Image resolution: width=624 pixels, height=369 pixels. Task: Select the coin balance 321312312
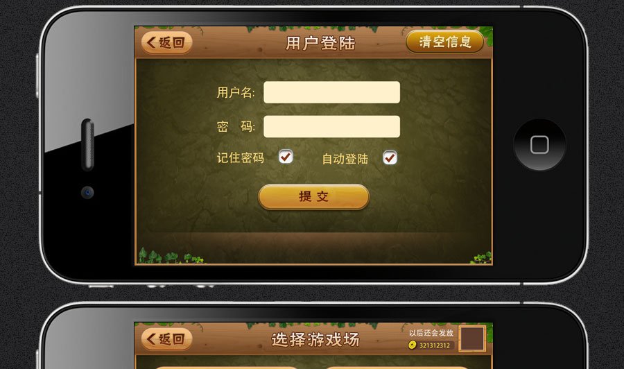[x=435, y=345]
